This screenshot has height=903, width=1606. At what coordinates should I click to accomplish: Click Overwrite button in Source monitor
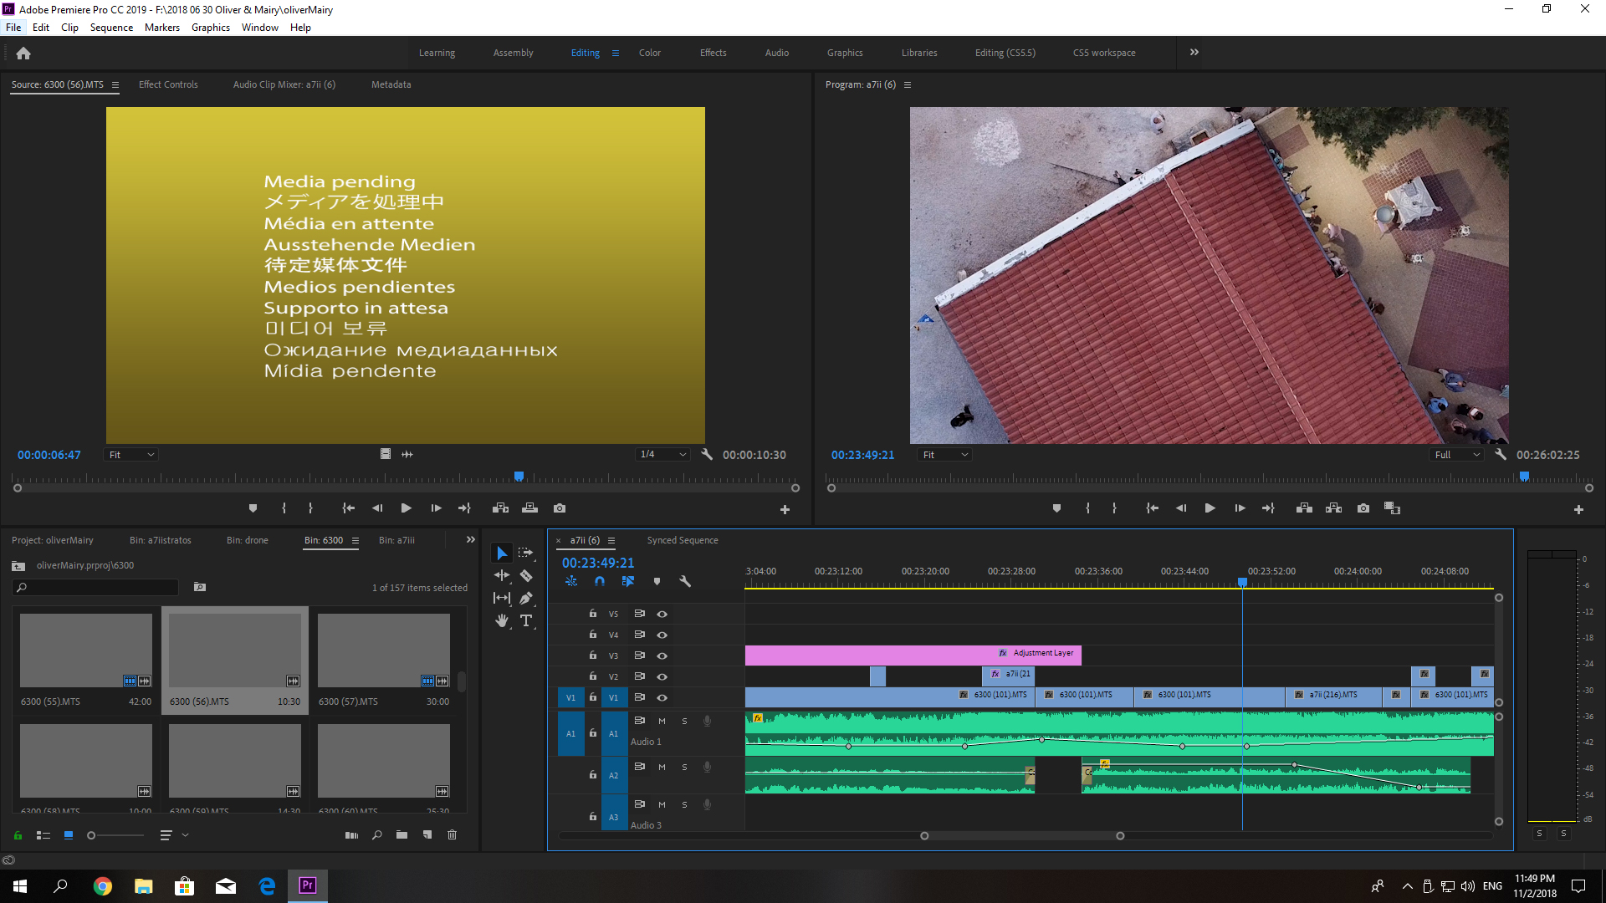coord(529,508)
